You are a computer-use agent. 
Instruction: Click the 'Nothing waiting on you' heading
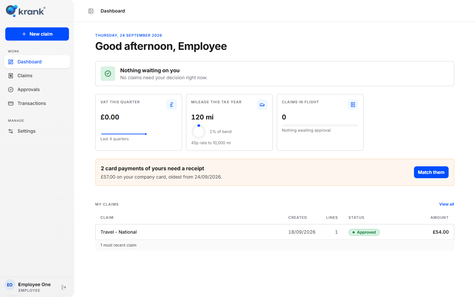tap(150, 70)
